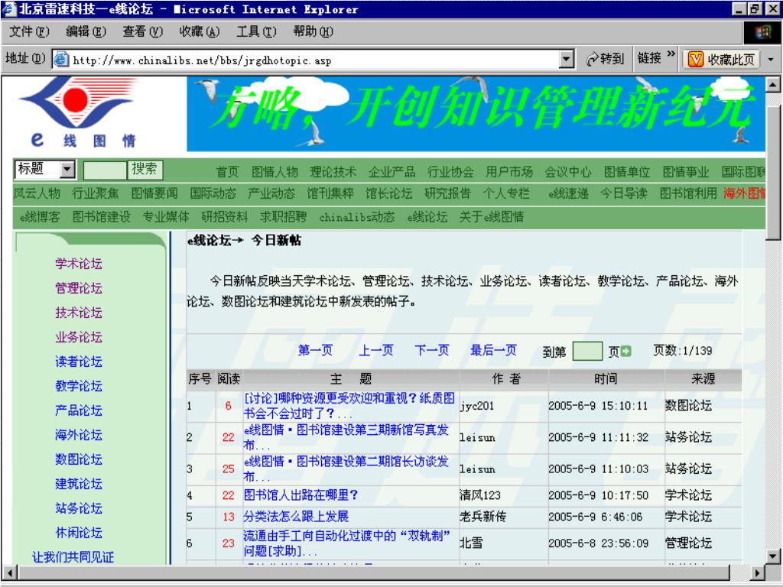Click the horizontal scrollbar right arrow
The height and width of the screenshot is (587, 783).
coord(758,572)
